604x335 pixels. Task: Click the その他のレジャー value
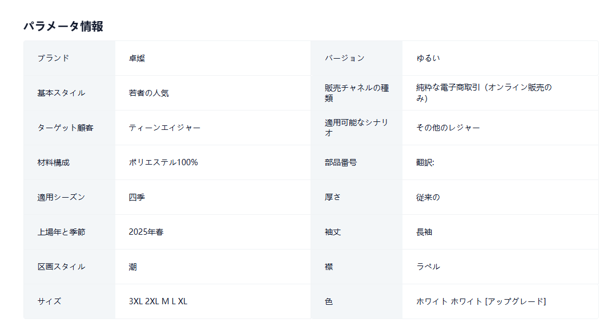[x=448, y=128]
